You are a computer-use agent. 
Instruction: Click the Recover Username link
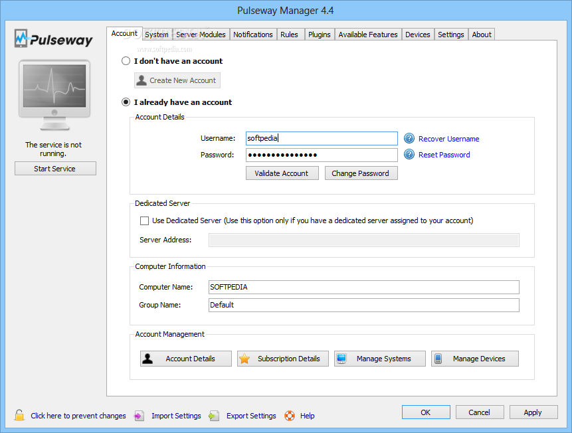pos(448,139)
